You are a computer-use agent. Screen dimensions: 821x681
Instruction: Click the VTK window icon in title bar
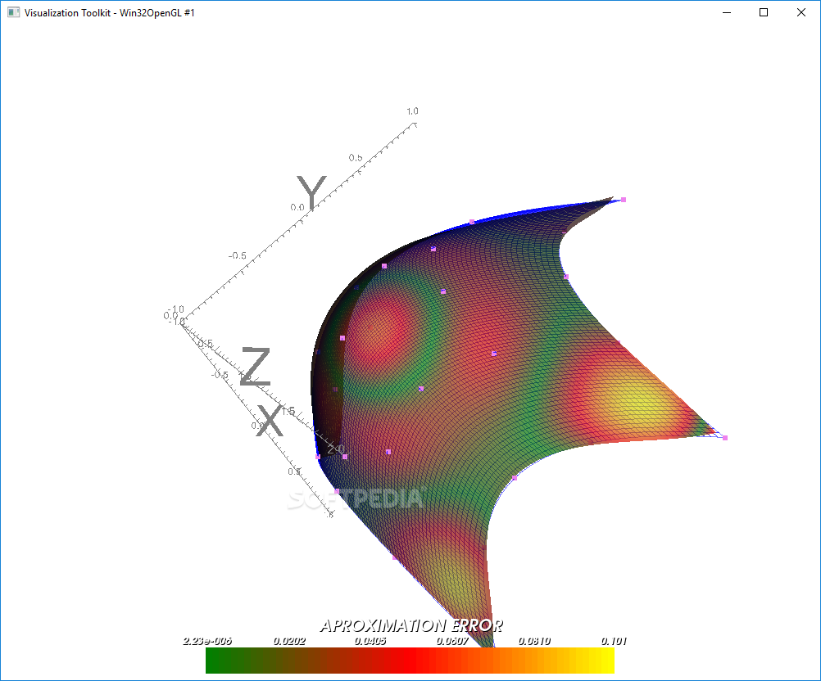(x=13, y=12)
